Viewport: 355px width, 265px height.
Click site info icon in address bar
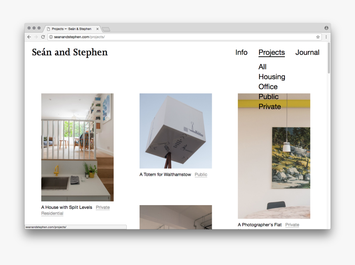(x=51, y=37)
